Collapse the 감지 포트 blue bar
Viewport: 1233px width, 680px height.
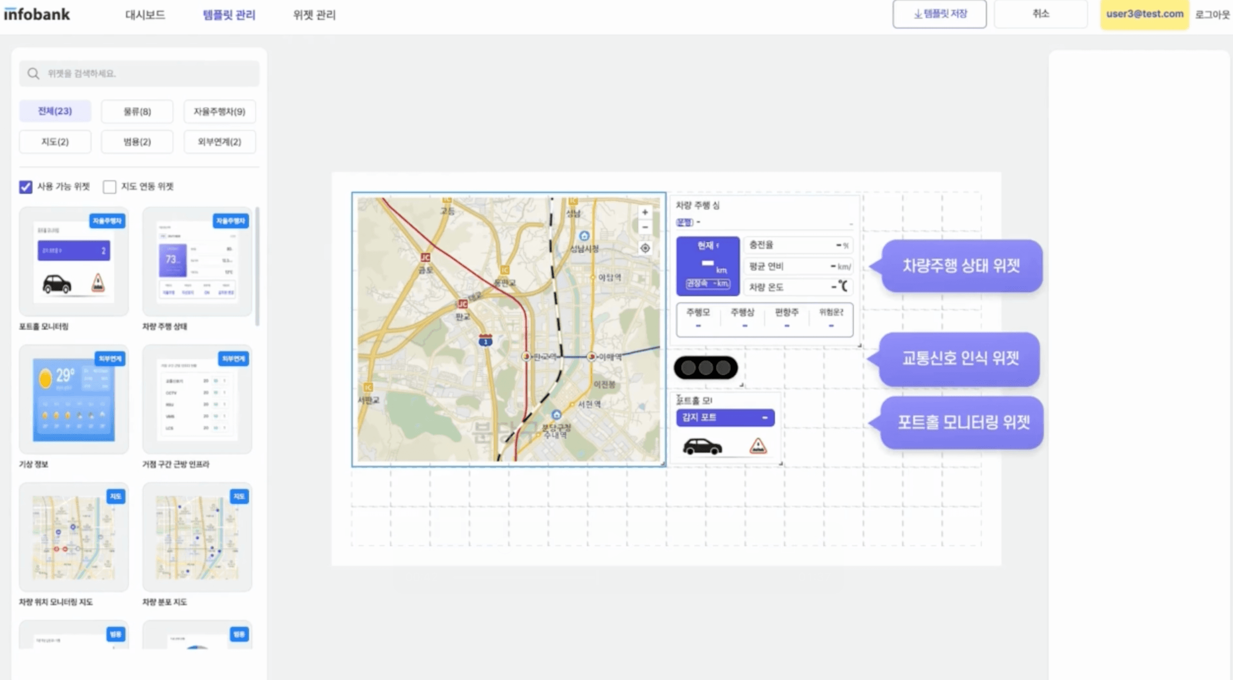pyautogui.click(x=765, y=418)
